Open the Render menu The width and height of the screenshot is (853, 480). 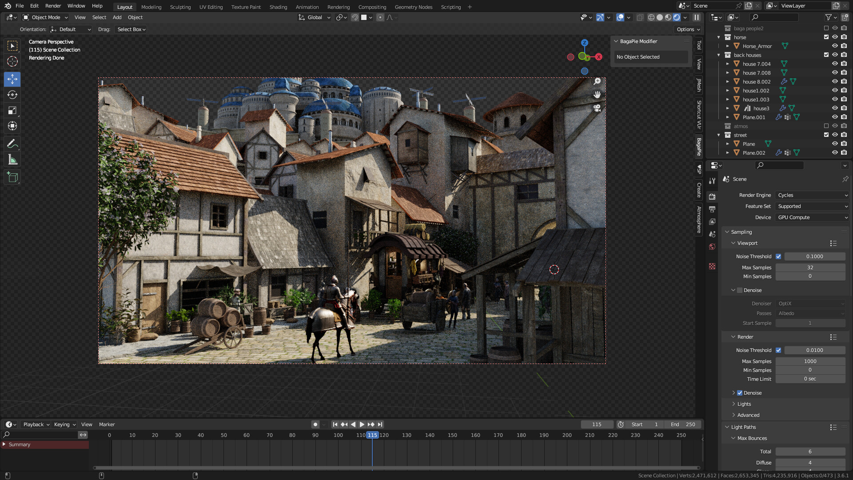(53, 6)
